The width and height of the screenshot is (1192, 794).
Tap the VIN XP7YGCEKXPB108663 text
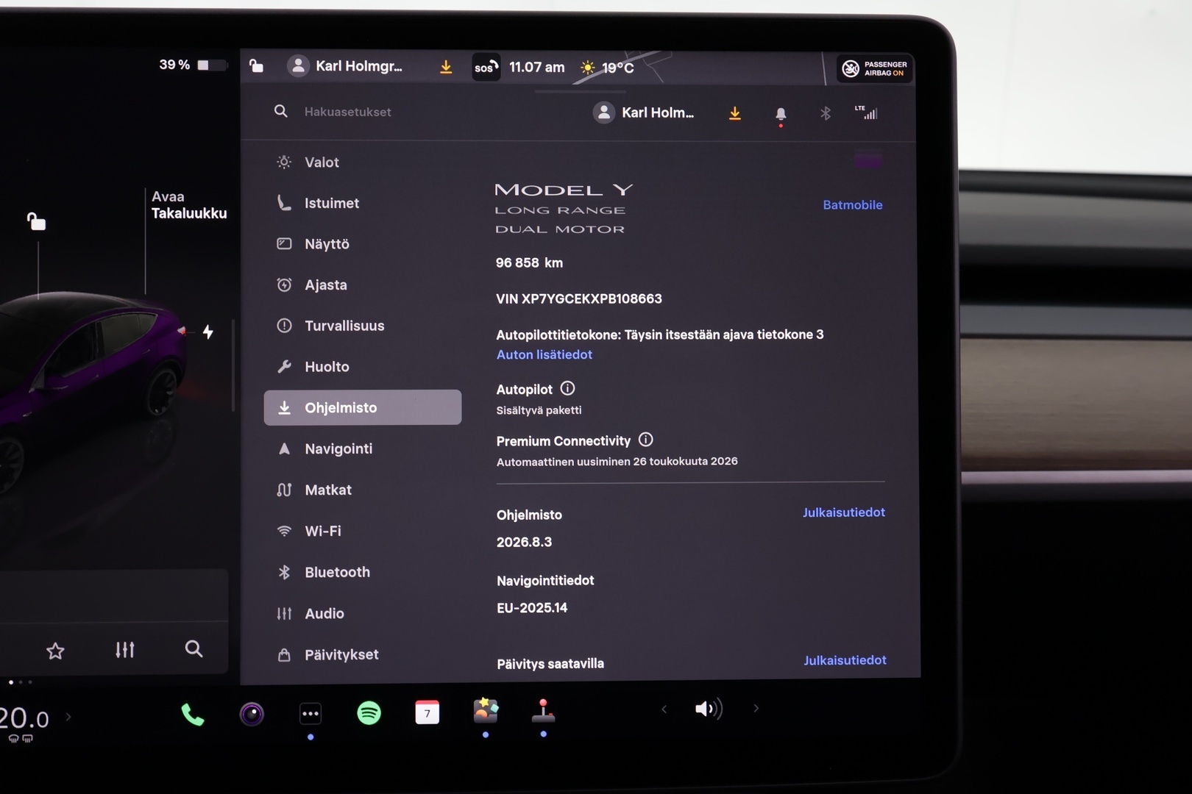579,298
